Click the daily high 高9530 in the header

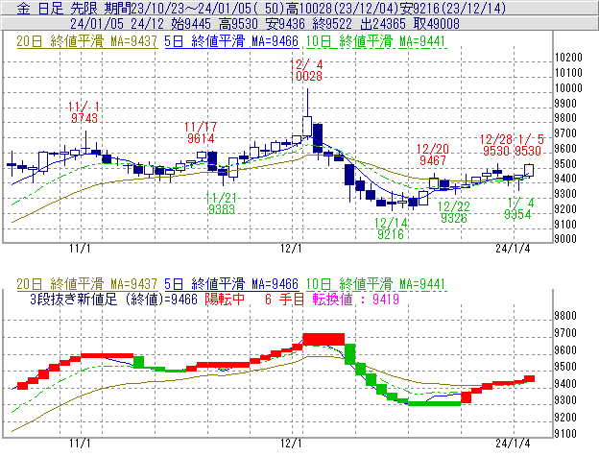tap(238, 24)
